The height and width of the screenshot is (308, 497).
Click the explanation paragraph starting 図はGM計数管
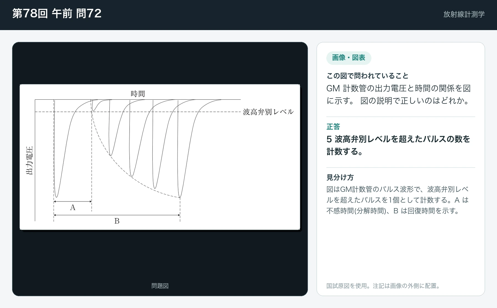pos(397,200)
